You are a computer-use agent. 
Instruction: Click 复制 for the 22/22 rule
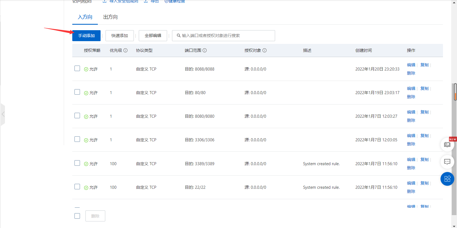point(425,183)
